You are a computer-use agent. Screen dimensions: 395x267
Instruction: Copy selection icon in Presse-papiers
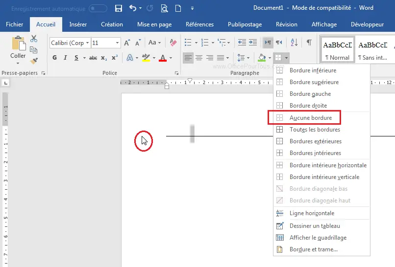[x=33, y=50]
